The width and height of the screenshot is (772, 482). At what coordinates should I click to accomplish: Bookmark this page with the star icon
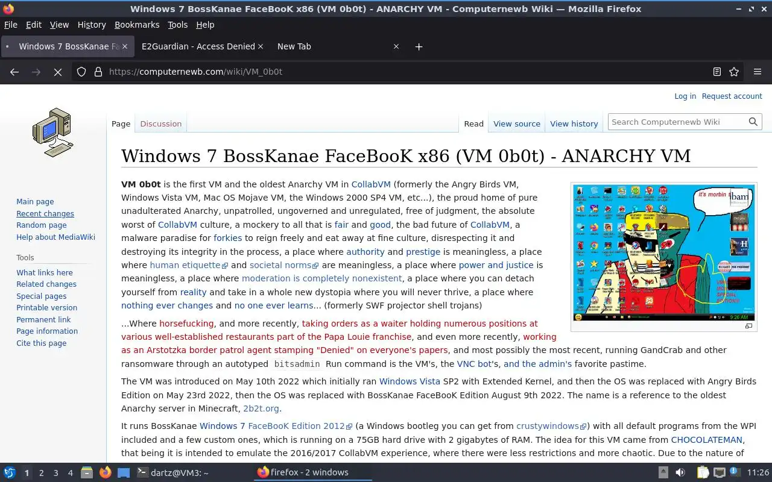point(734,72)
